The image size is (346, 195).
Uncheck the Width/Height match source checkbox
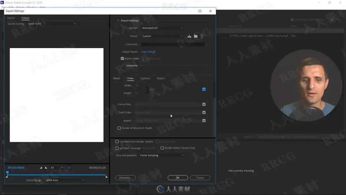click(204, 89)
